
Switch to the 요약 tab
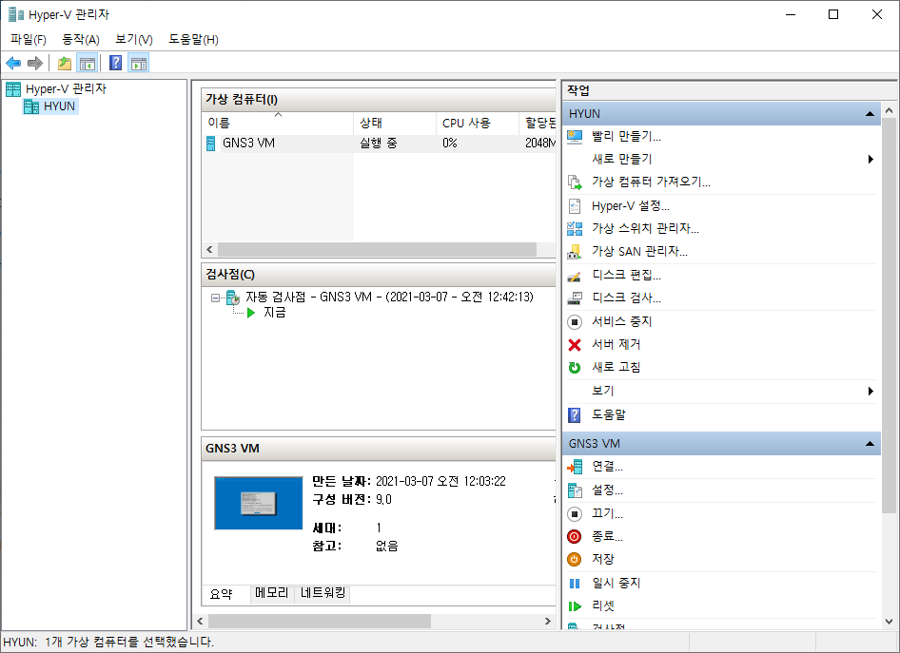221,594
